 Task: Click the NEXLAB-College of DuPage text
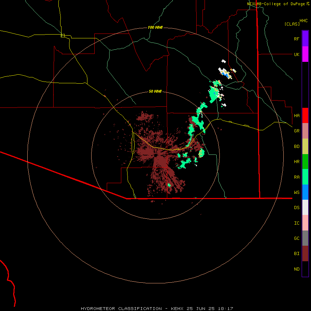tap(276, 4)
